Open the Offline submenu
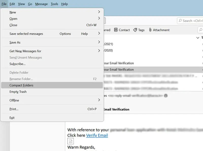This screenshot has width=203, height=151. point(52,100)
